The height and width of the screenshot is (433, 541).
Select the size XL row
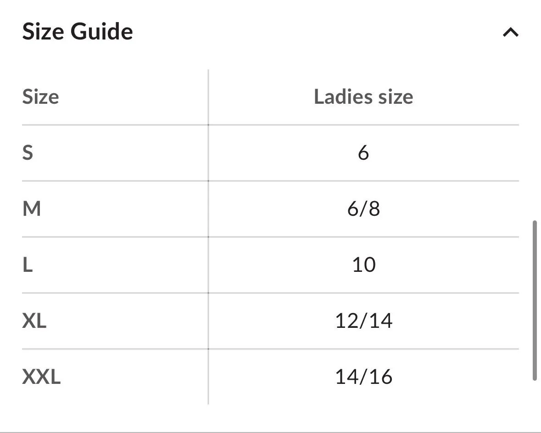point(33,321)
